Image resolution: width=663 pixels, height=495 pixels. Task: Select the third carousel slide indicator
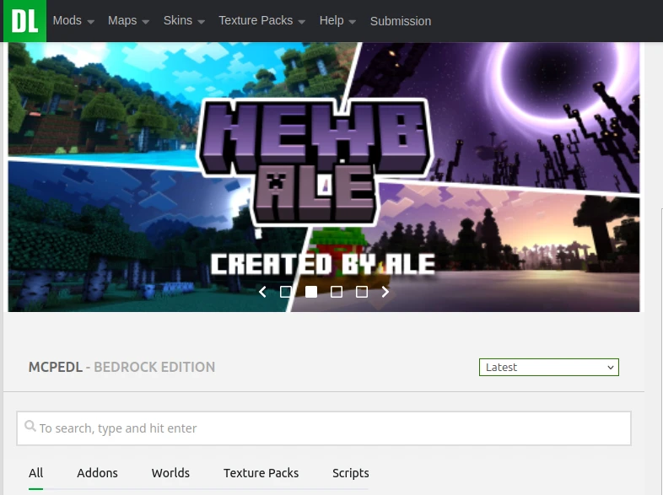click(x=337, y=292)
